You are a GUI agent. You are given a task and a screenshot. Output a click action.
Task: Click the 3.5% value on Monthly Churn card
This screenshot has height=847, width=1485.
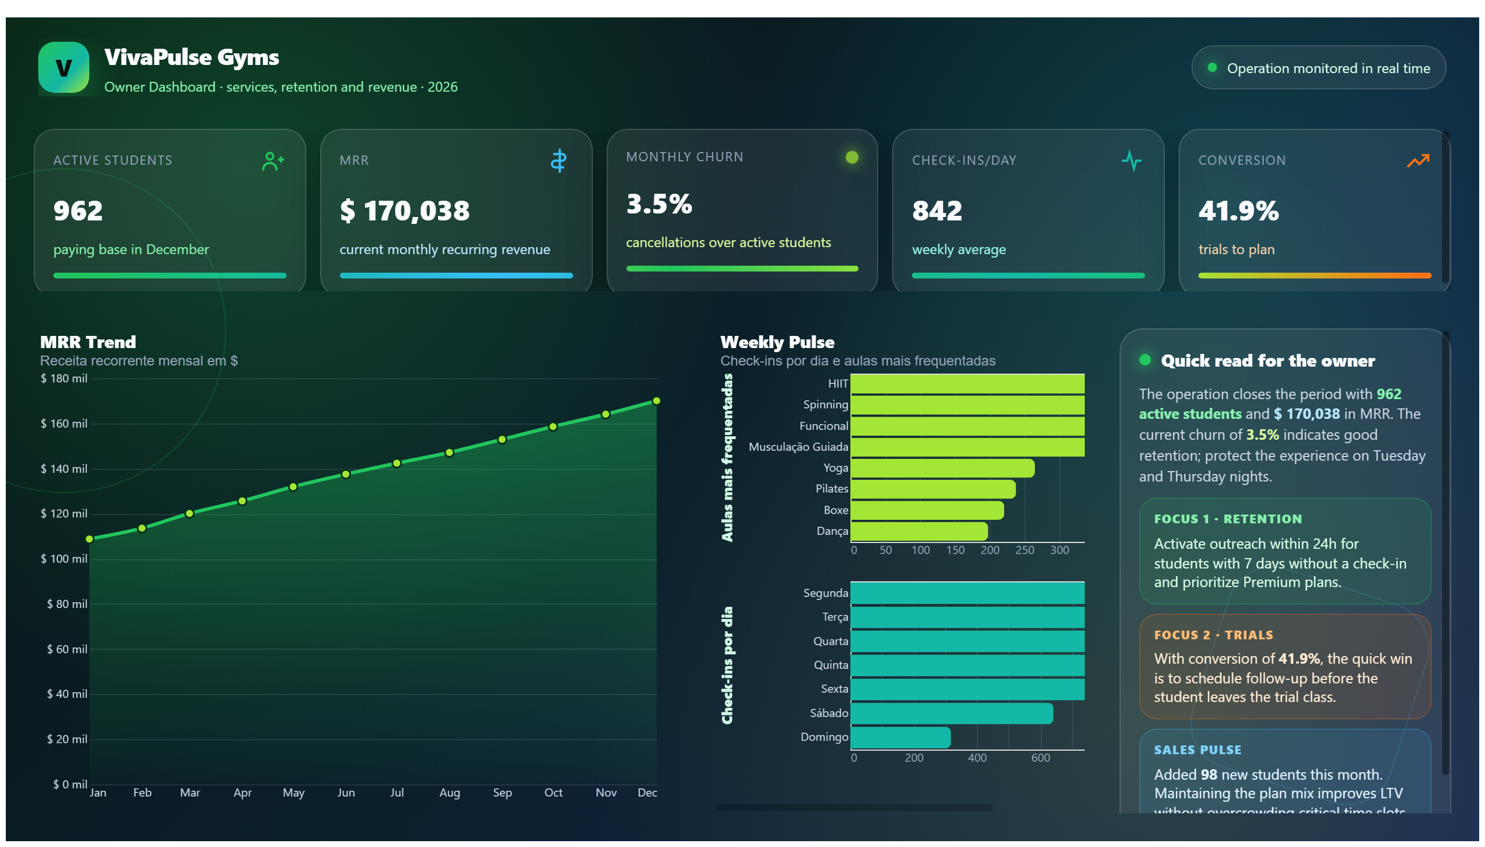point(659,204)
